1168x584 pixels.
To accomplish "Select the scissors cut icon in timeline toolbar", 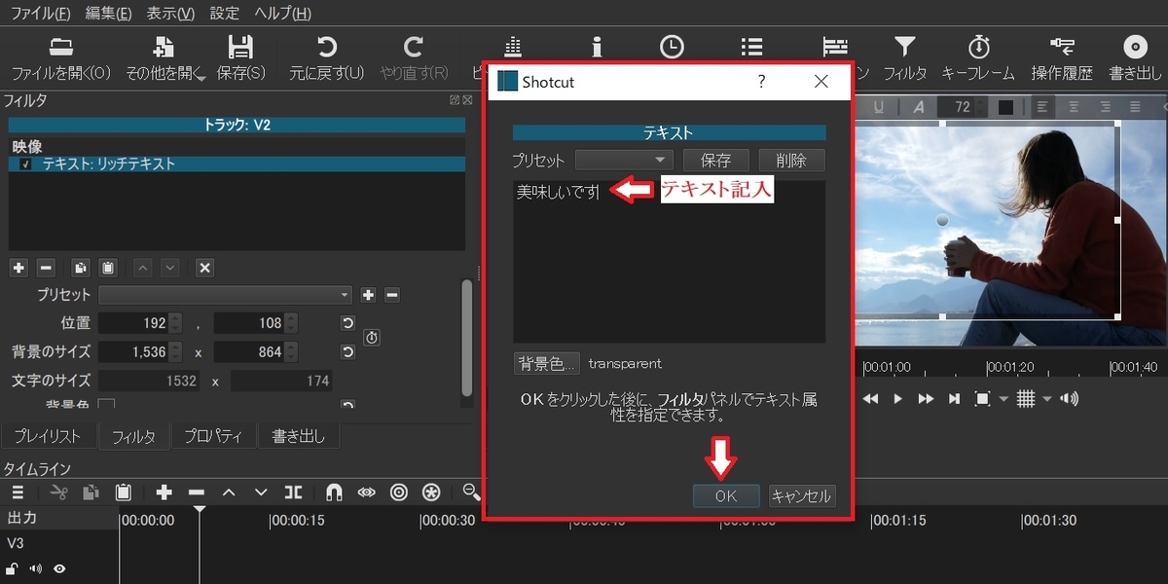I will [58, 492].
